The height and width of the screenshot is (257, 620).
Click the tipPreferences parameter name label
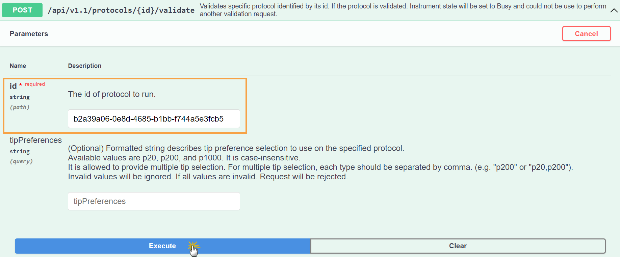[35, 140]
